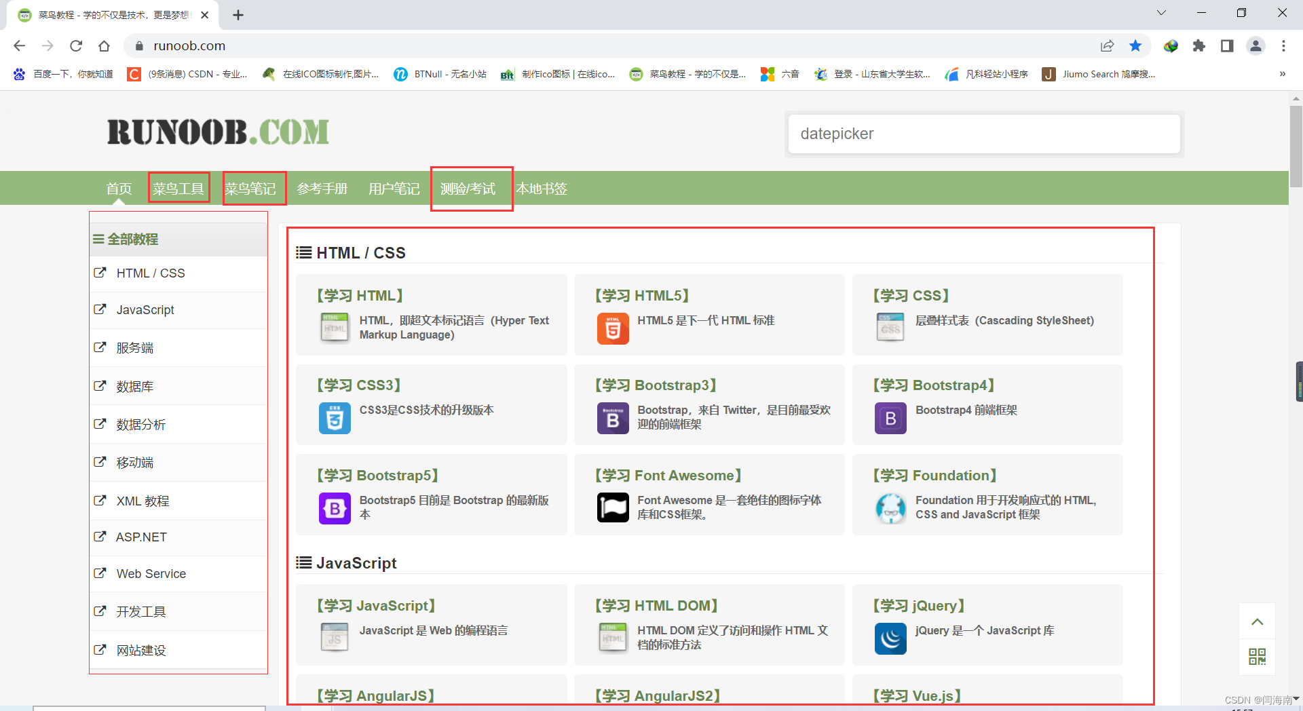This screenshot has height=711, width=1303.
Task: Click the JS file icon under 学习 JavaScript
Action: [x=335, y=638]
